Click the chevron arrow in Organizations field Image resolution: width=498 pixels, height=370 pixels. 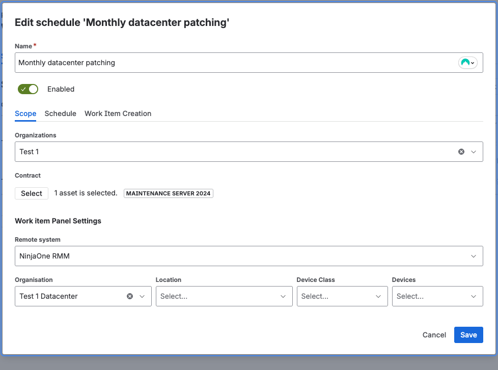point(474,152)
